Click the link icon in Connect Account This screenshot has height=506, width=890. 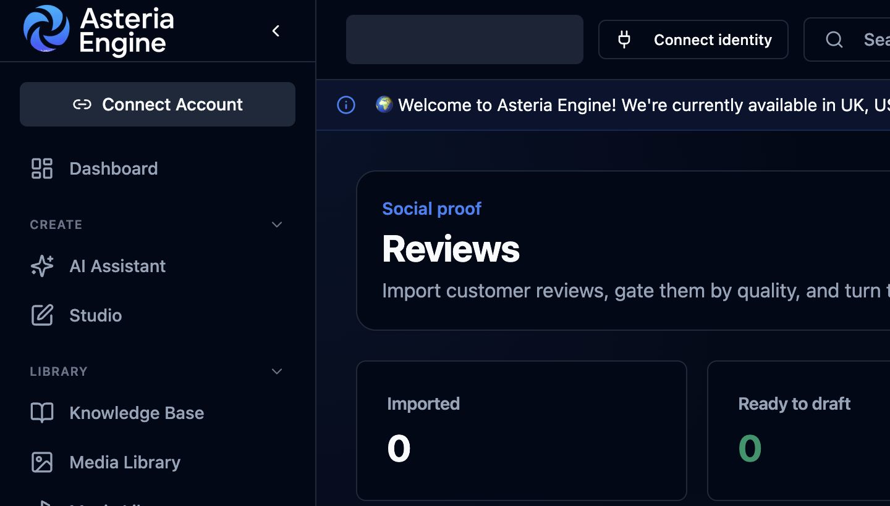[x=82, y=104]
